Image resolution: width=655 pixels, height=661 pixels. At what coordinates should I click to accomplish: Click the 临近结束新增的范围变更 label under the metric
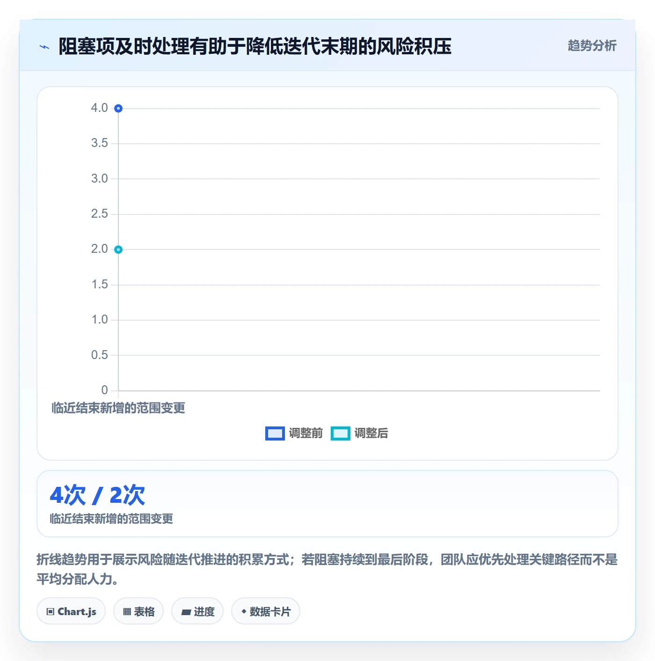tap(111, 519)
